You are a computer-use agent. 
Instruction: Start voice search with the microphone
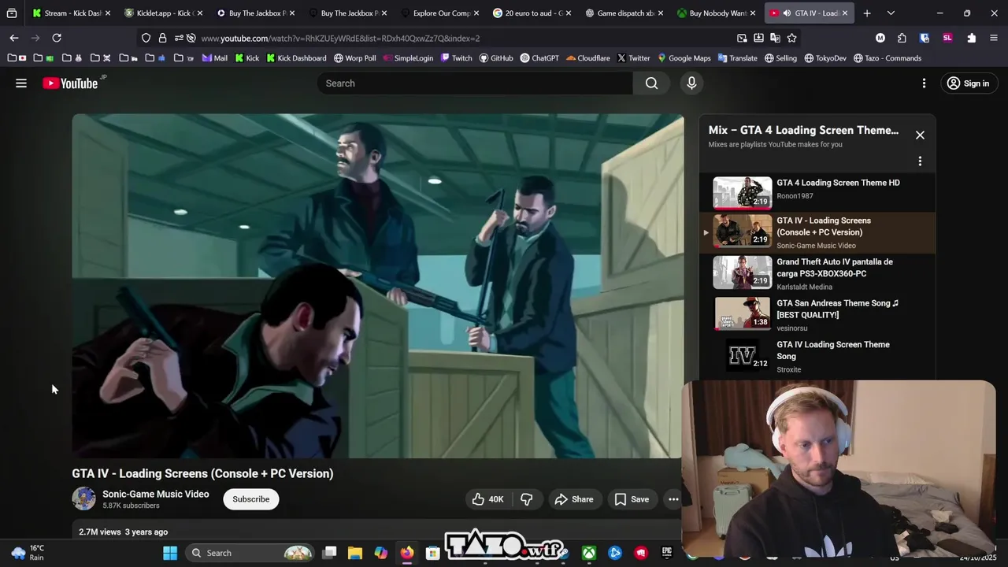691,83
